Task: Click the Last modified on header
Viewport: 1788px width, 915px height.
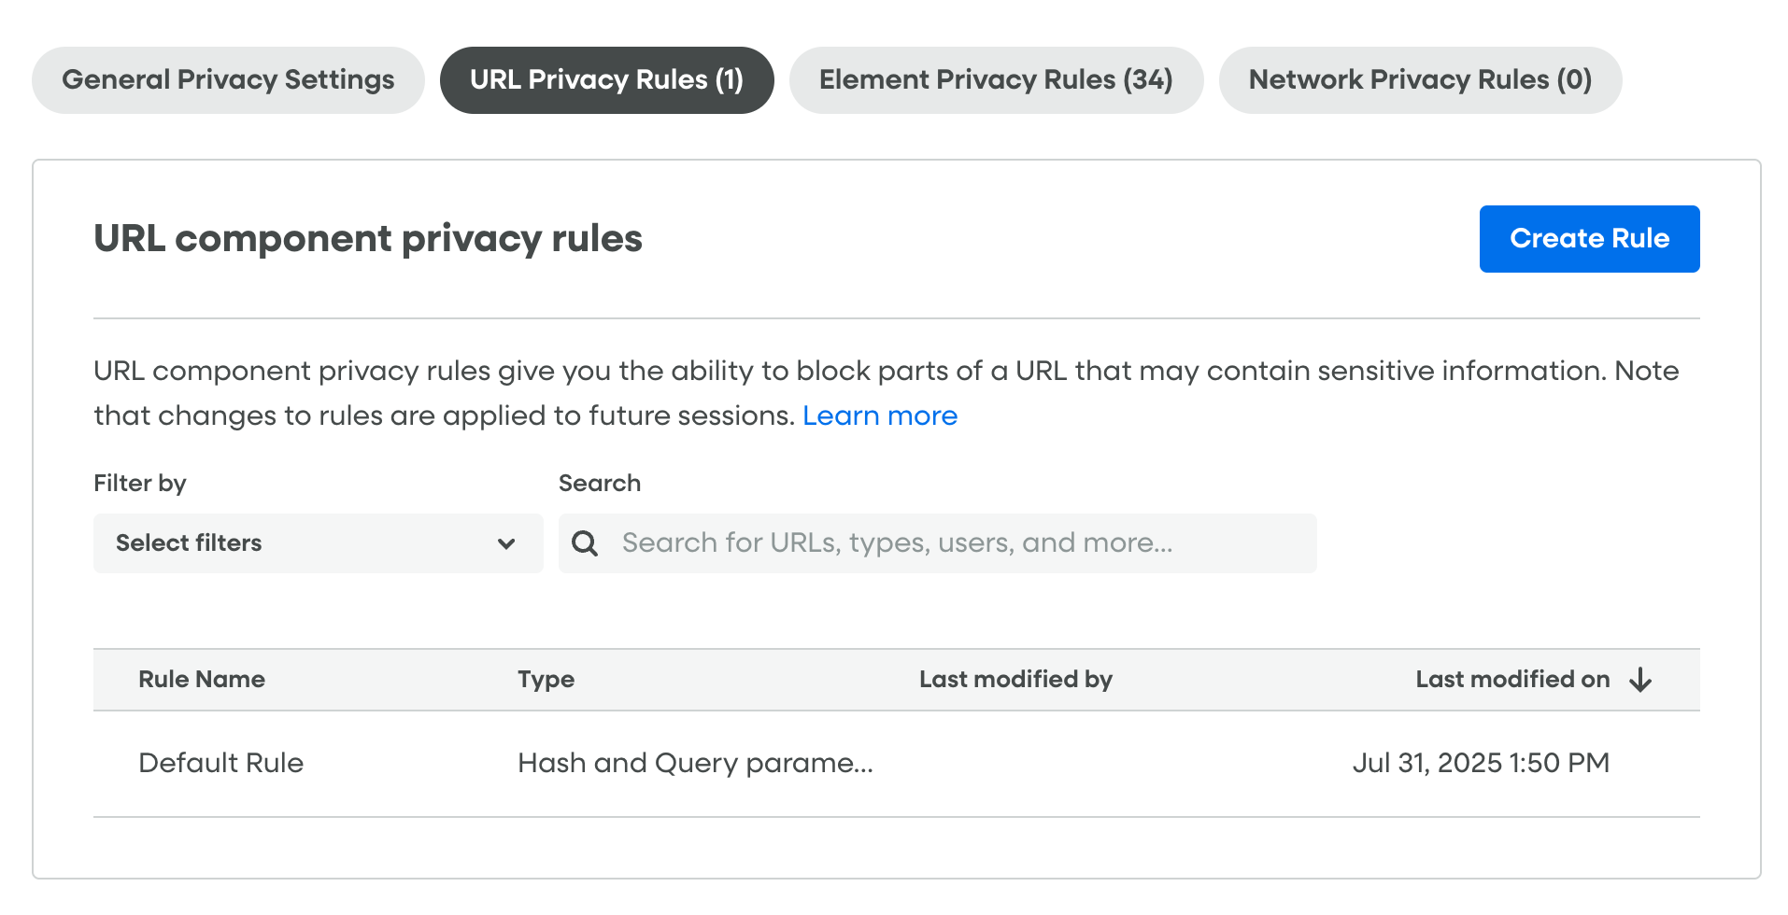Action: [1512, 680]
